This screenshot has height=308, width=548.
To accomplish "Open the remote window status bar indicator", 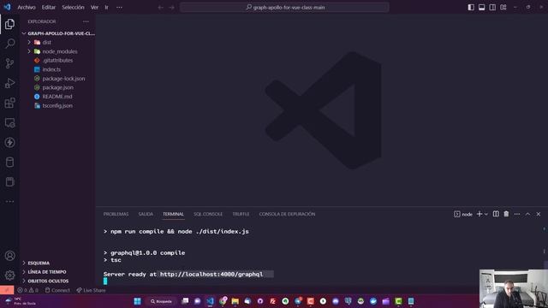I will 7,290.
